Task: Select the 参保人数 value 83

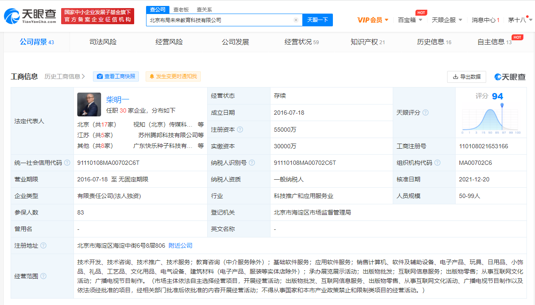Action: click(81, 212)
